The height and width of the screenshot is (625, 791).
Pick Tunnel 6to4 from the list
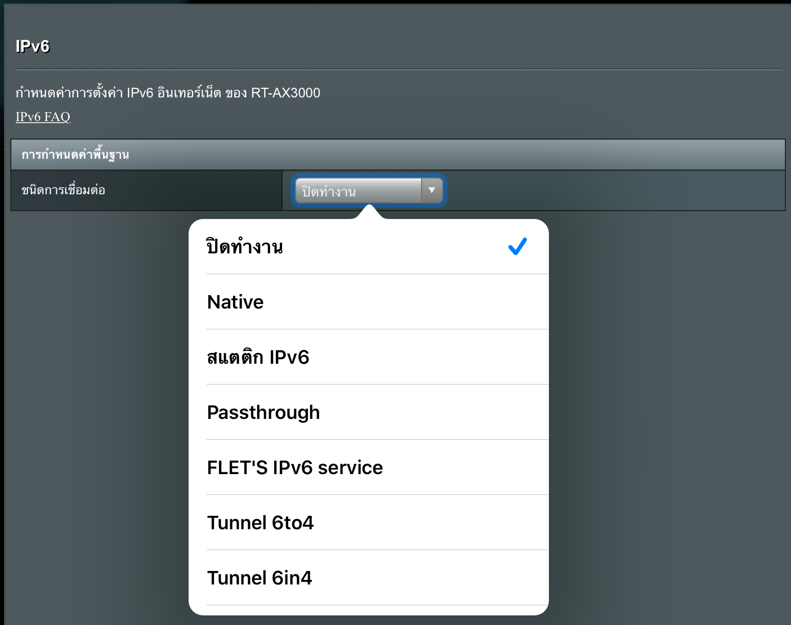pyautogui.click(x=369, y=523)
